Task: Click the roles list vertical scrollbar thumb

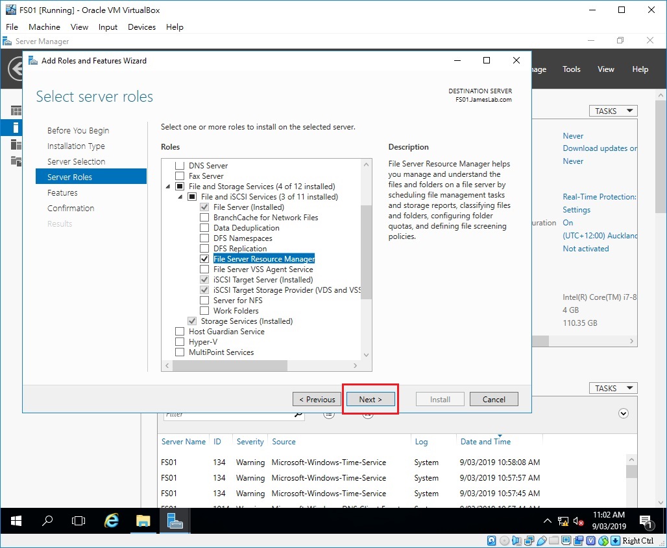Action: point(366,252)
